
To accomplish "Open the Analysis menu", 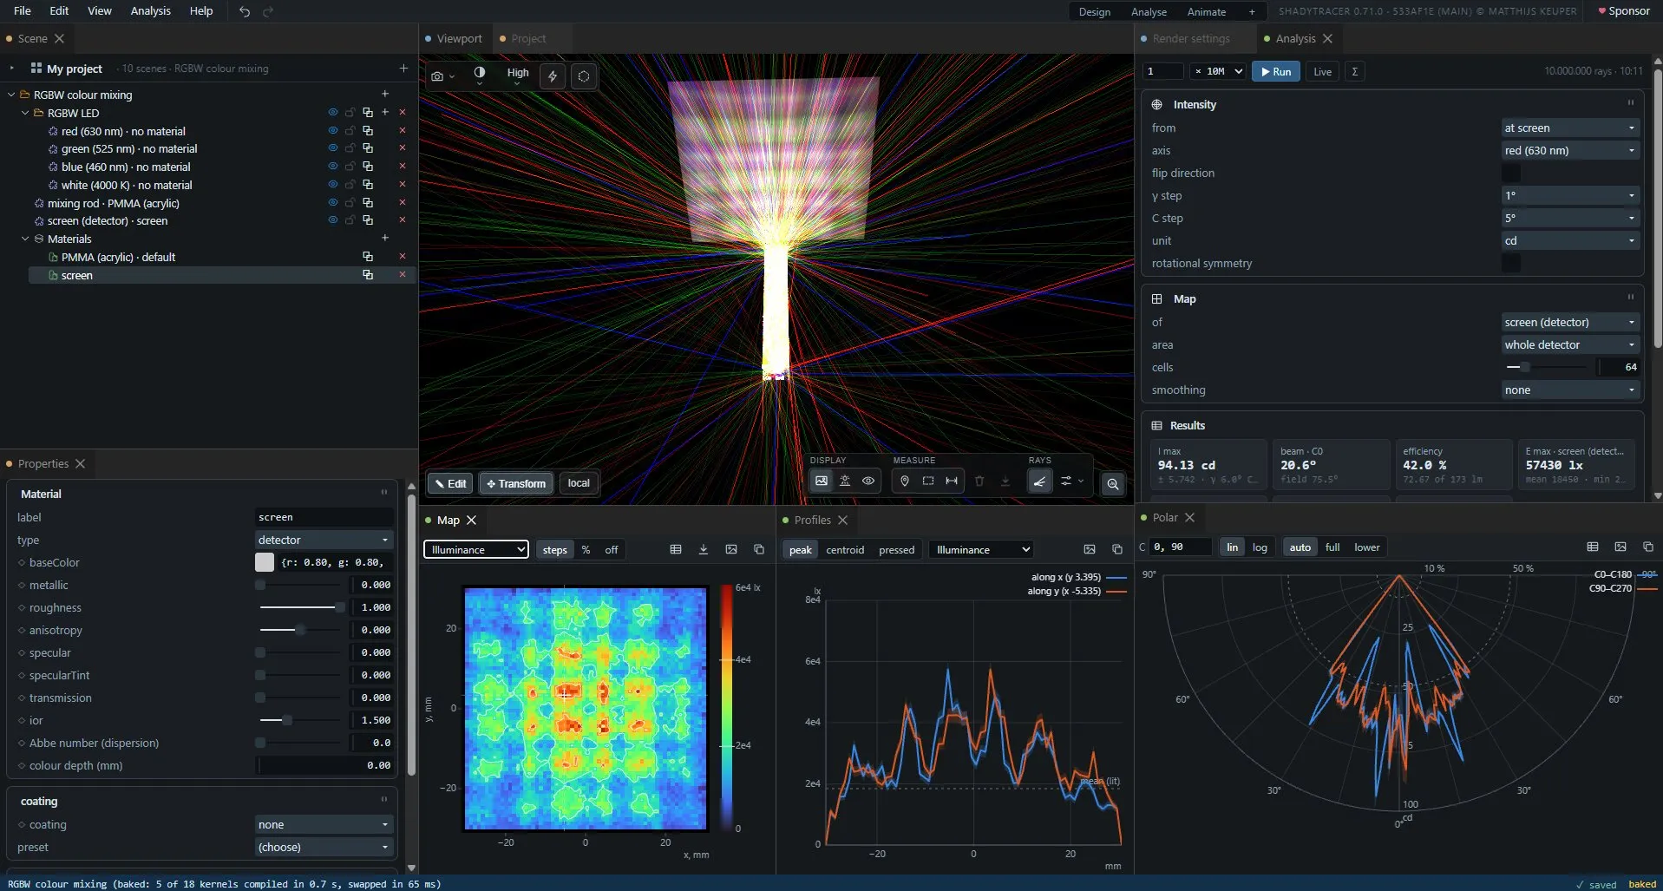I will (150, 10).
